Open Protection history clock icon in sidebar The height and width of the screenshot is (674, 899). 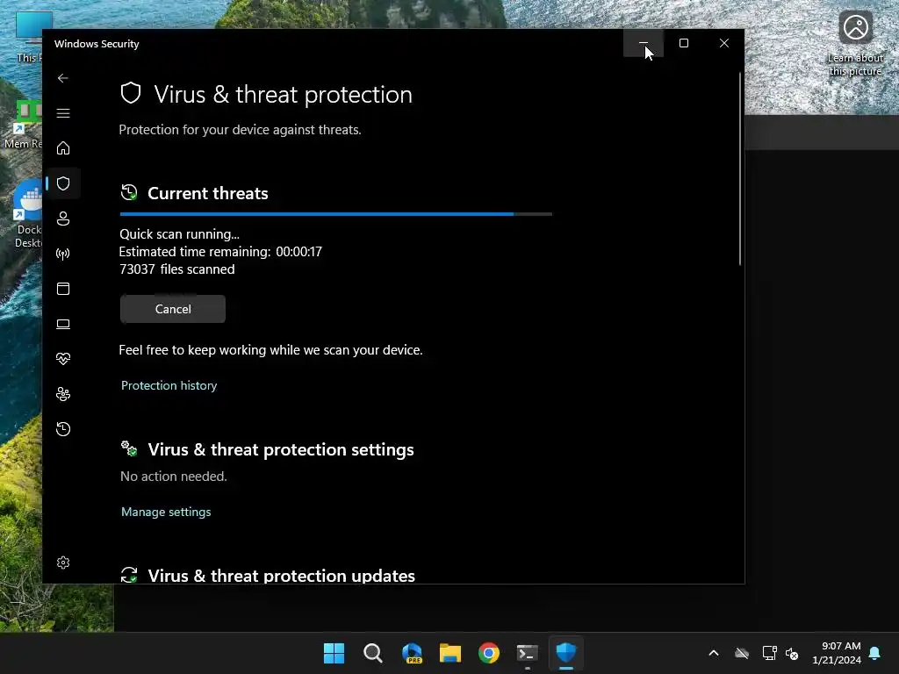click(x=63, y=429)
